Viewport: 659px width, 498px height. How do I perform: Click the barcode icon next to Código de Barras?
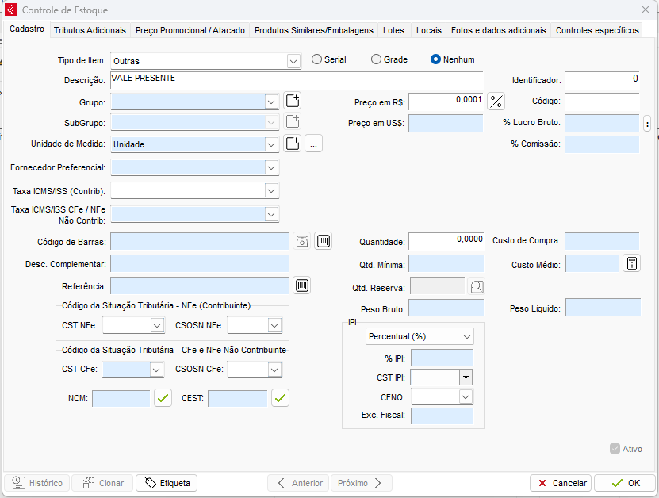(323, 242)
